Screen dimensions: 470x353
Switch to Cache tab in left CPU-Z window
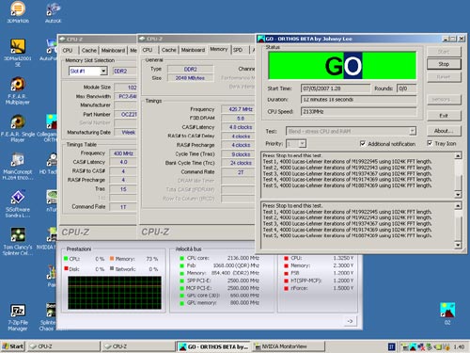click(x=89, y=50)
